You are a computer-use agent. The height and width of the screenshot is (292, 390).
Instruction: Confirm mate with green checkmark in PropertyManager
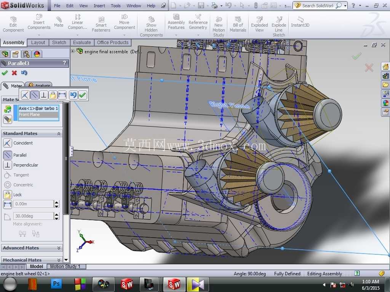5,73
